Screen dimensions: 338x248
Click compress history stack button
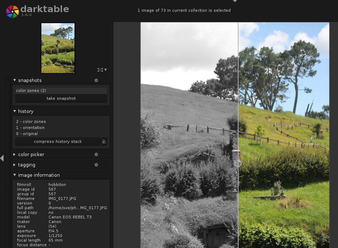[58, 142]
